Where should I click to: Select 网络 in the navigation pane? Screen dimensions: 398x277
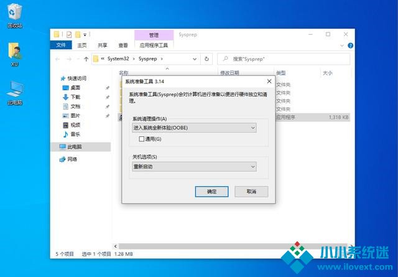(x=68, y=159)
